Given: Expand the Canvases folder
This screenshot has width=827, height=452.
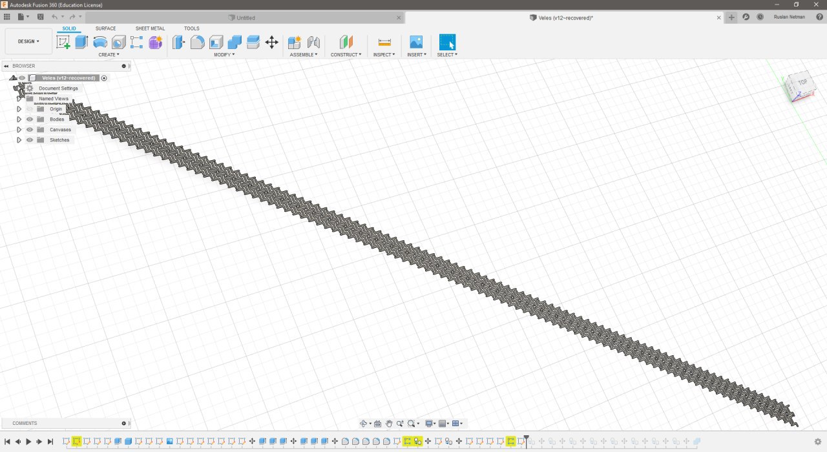Looking at the screenshot, I should pyautogui.click(x=19, y=130).
